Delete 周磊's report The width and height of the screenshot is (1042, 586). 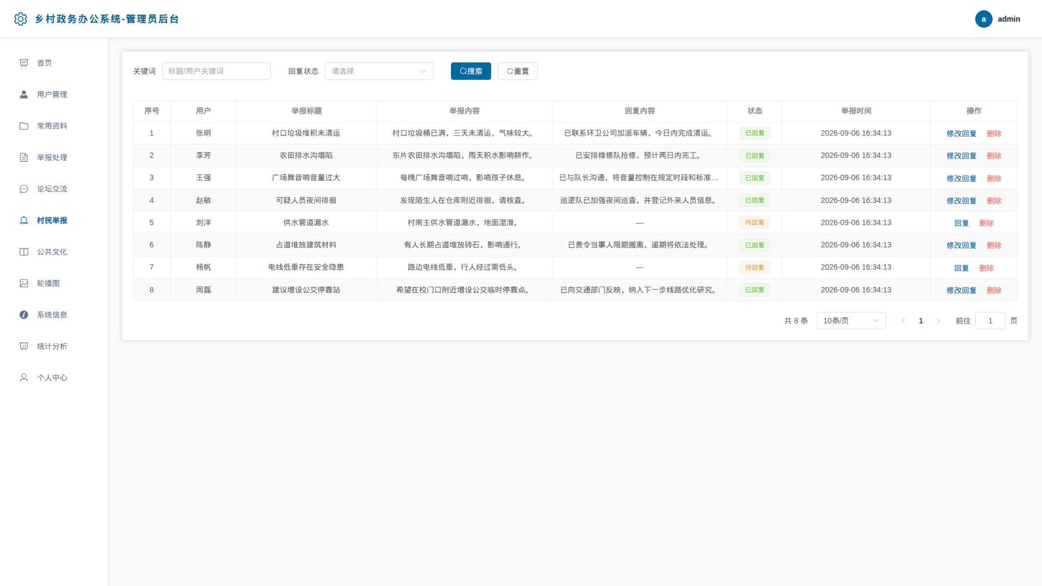(x=994, y=290)
